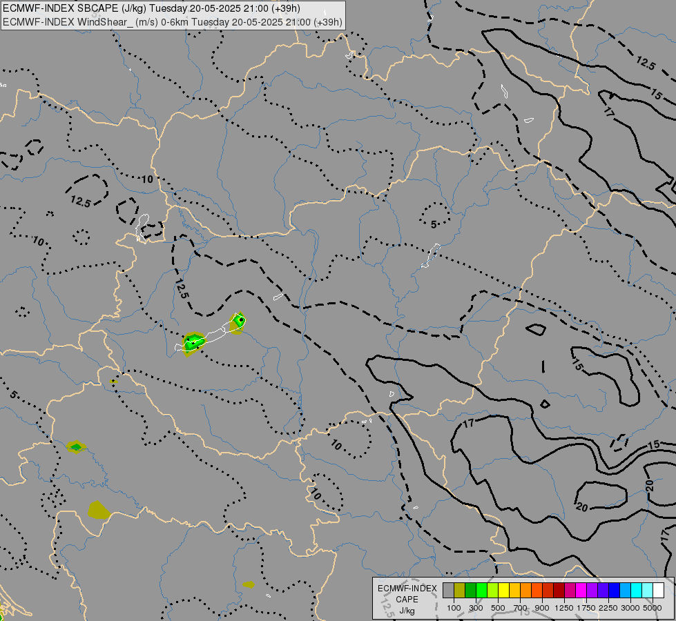
Task: Select the lime yellow-green legend swatch
Action: click(493, 590)
